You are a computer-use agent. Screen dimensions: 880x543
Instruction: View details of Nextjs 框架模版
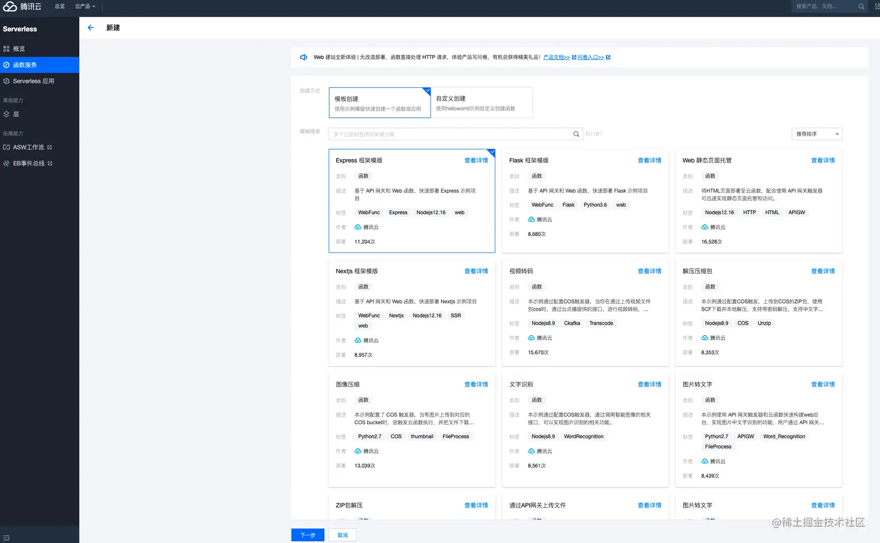476,271
